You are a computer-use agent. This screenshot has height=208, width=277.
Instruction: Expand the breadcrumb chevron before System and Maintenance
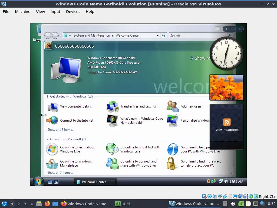pyautogui.click(x=70, y=35)
